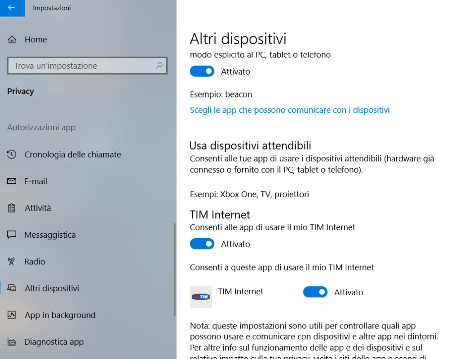Click the Diagnostica app chart icon
This screenshot has width=460, height=359.
(12, 342)
